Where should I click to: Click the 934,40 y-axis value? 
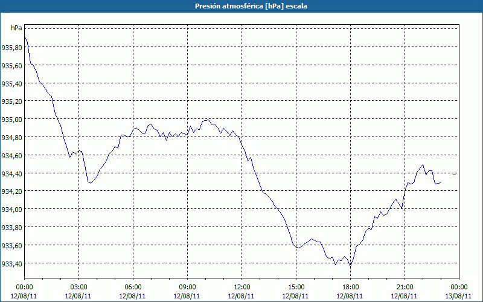(11, 174)
